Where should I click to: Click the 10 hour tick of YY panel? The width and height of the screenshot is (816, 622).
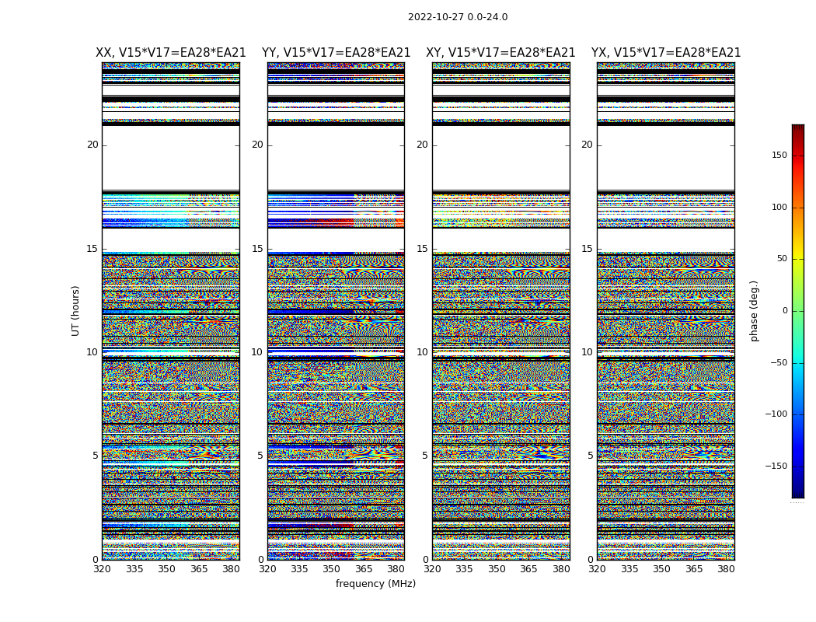257,352
